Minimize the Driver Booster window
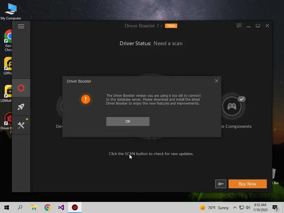Screen dimensions: 284x213 [248, 26]
